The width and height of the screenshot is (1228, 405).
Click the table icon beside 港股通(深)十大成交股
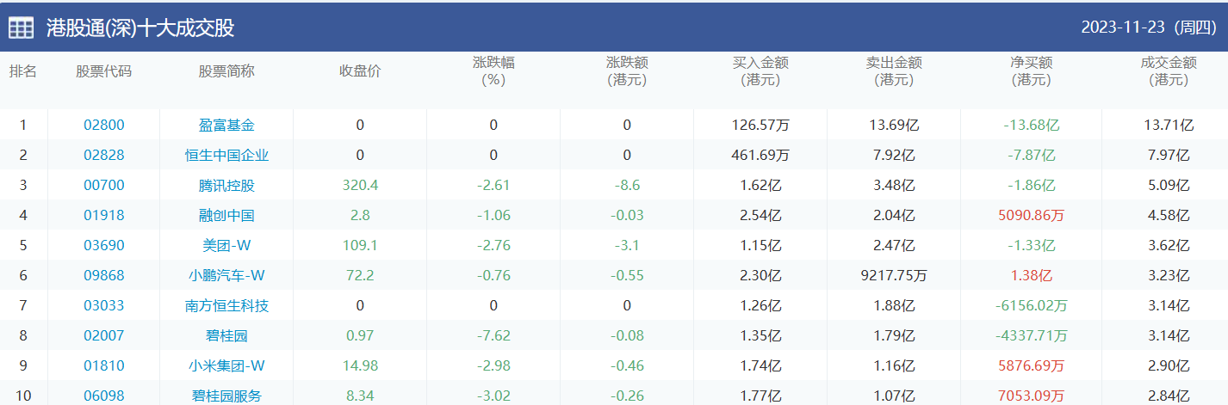click(x=22, y=28)
